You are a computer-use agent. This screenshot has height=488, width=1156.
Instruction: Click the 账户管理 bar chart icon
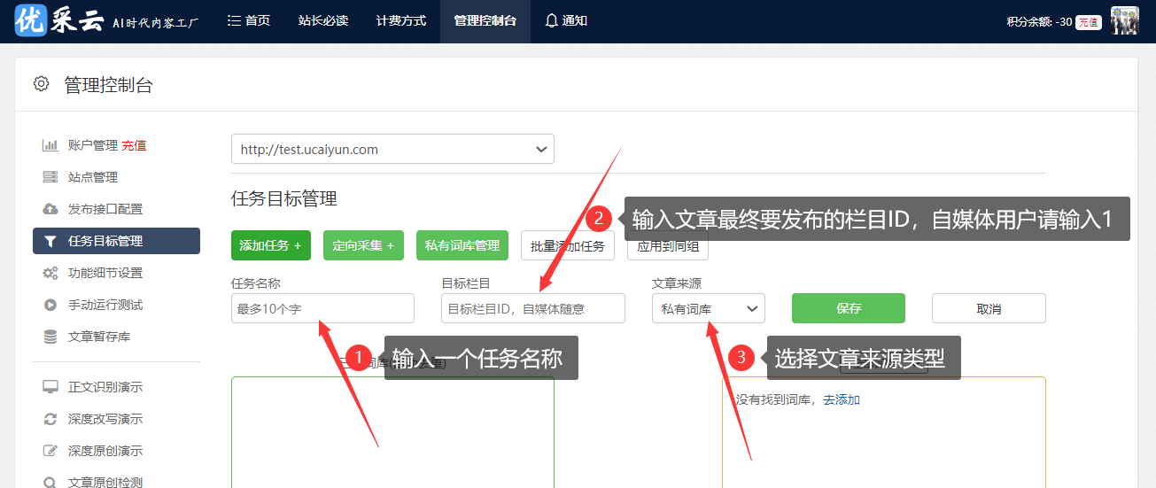(50, 145)
